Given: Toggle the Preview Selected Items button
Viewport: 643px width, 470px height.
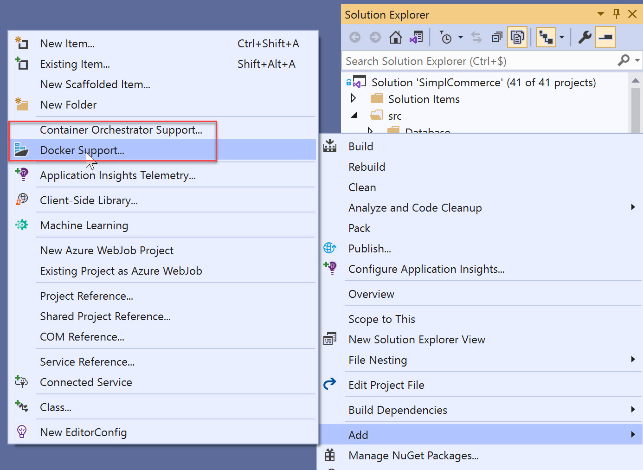Looking at the screenshot, I should 605,37.
